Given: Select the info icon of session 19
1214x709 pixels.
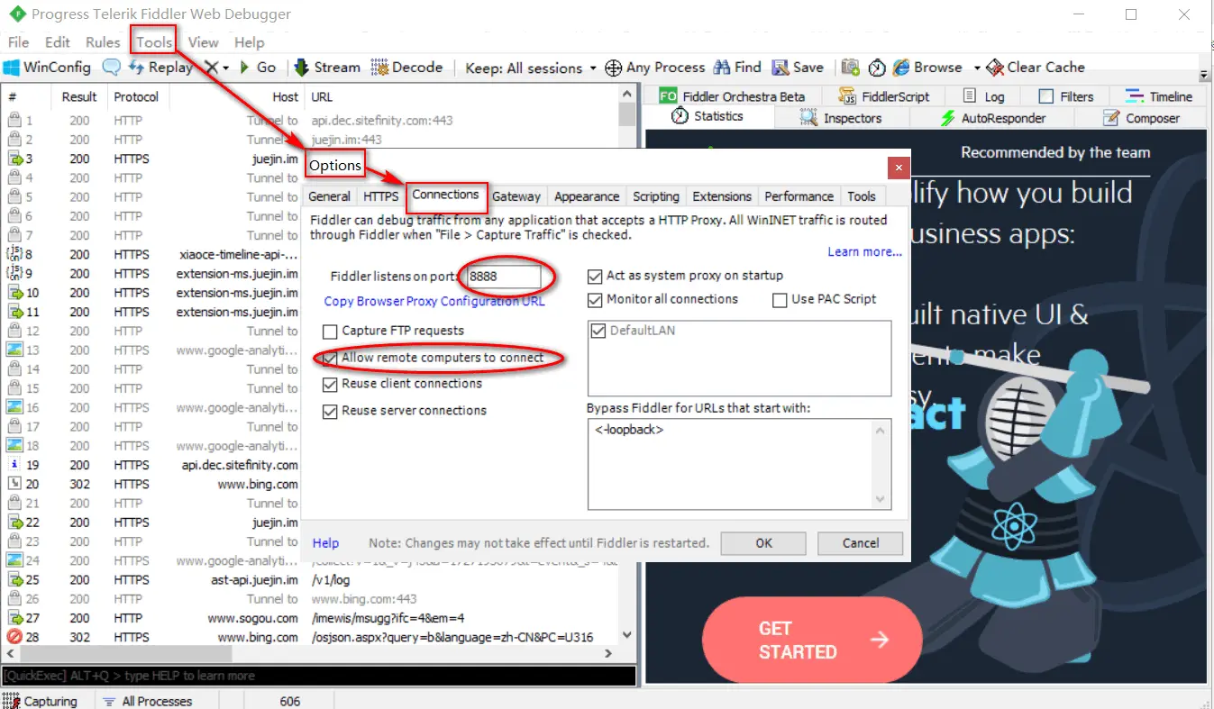Looking at the screenshot, I should click(15, 465).
